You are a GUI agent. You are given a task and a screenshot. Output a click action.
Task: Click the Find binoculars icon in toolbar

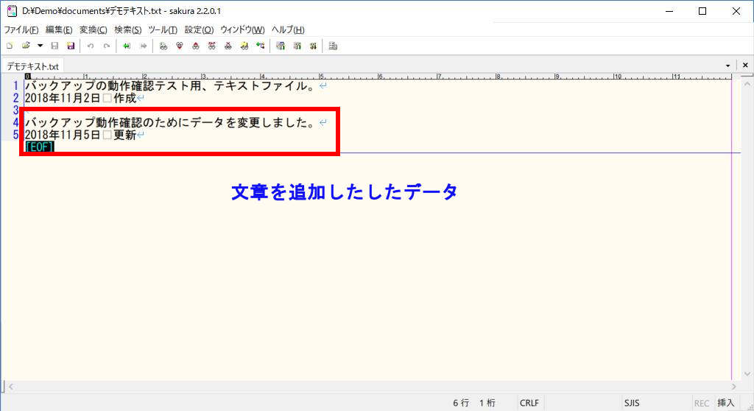tap(163, 46)
